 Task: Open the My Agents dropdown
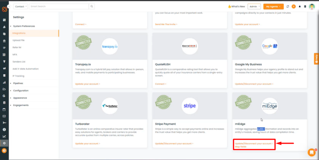[x=274, y=7]
